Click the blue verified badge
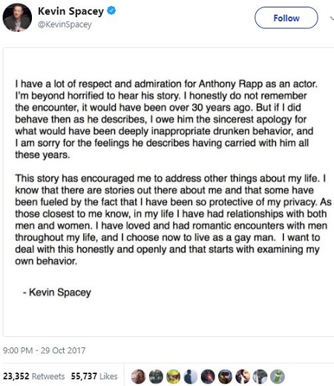The image size is (334, 386). [111, 11]
